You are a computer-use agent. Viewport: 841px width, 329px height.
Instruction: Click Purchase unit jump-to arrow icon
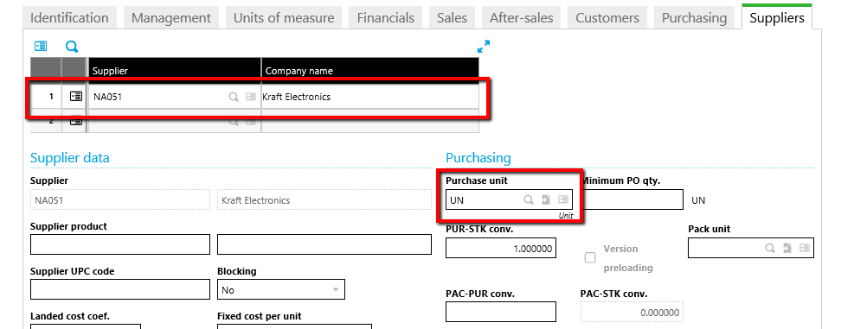546,200
